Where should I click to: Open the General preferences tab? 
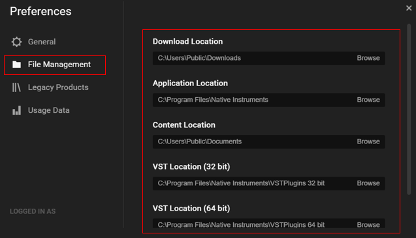click(42, 42)
